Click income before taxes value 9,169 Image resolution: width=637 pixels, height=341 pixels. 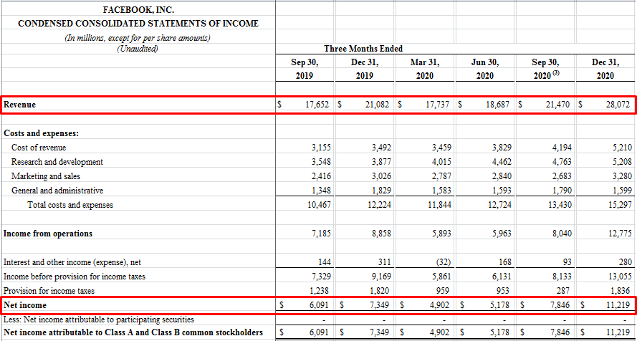[x=381, y=277]
